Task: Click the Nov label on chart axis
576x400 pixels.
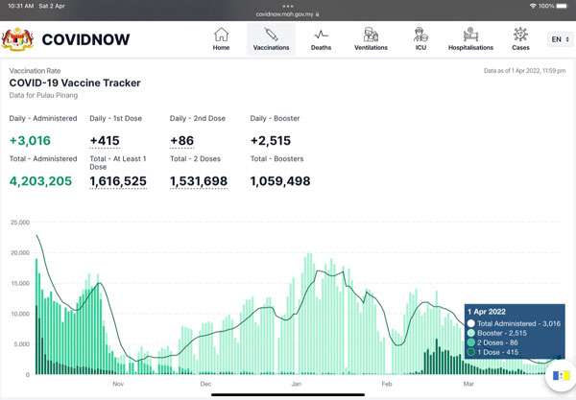Action: tap(118, 384)
